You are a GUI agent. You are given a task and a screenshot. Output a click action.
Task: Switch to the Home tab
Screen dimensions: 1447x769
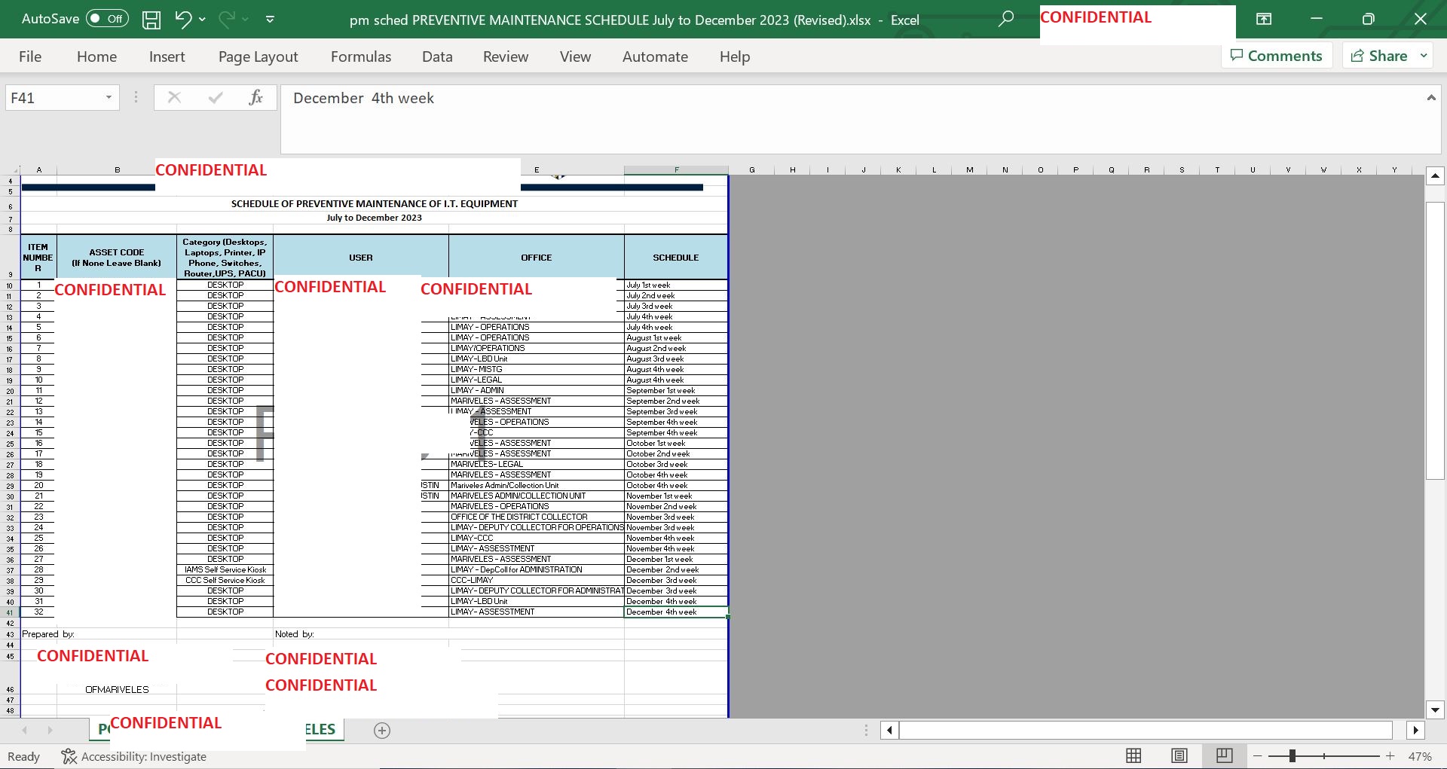(x=96, y=56)
